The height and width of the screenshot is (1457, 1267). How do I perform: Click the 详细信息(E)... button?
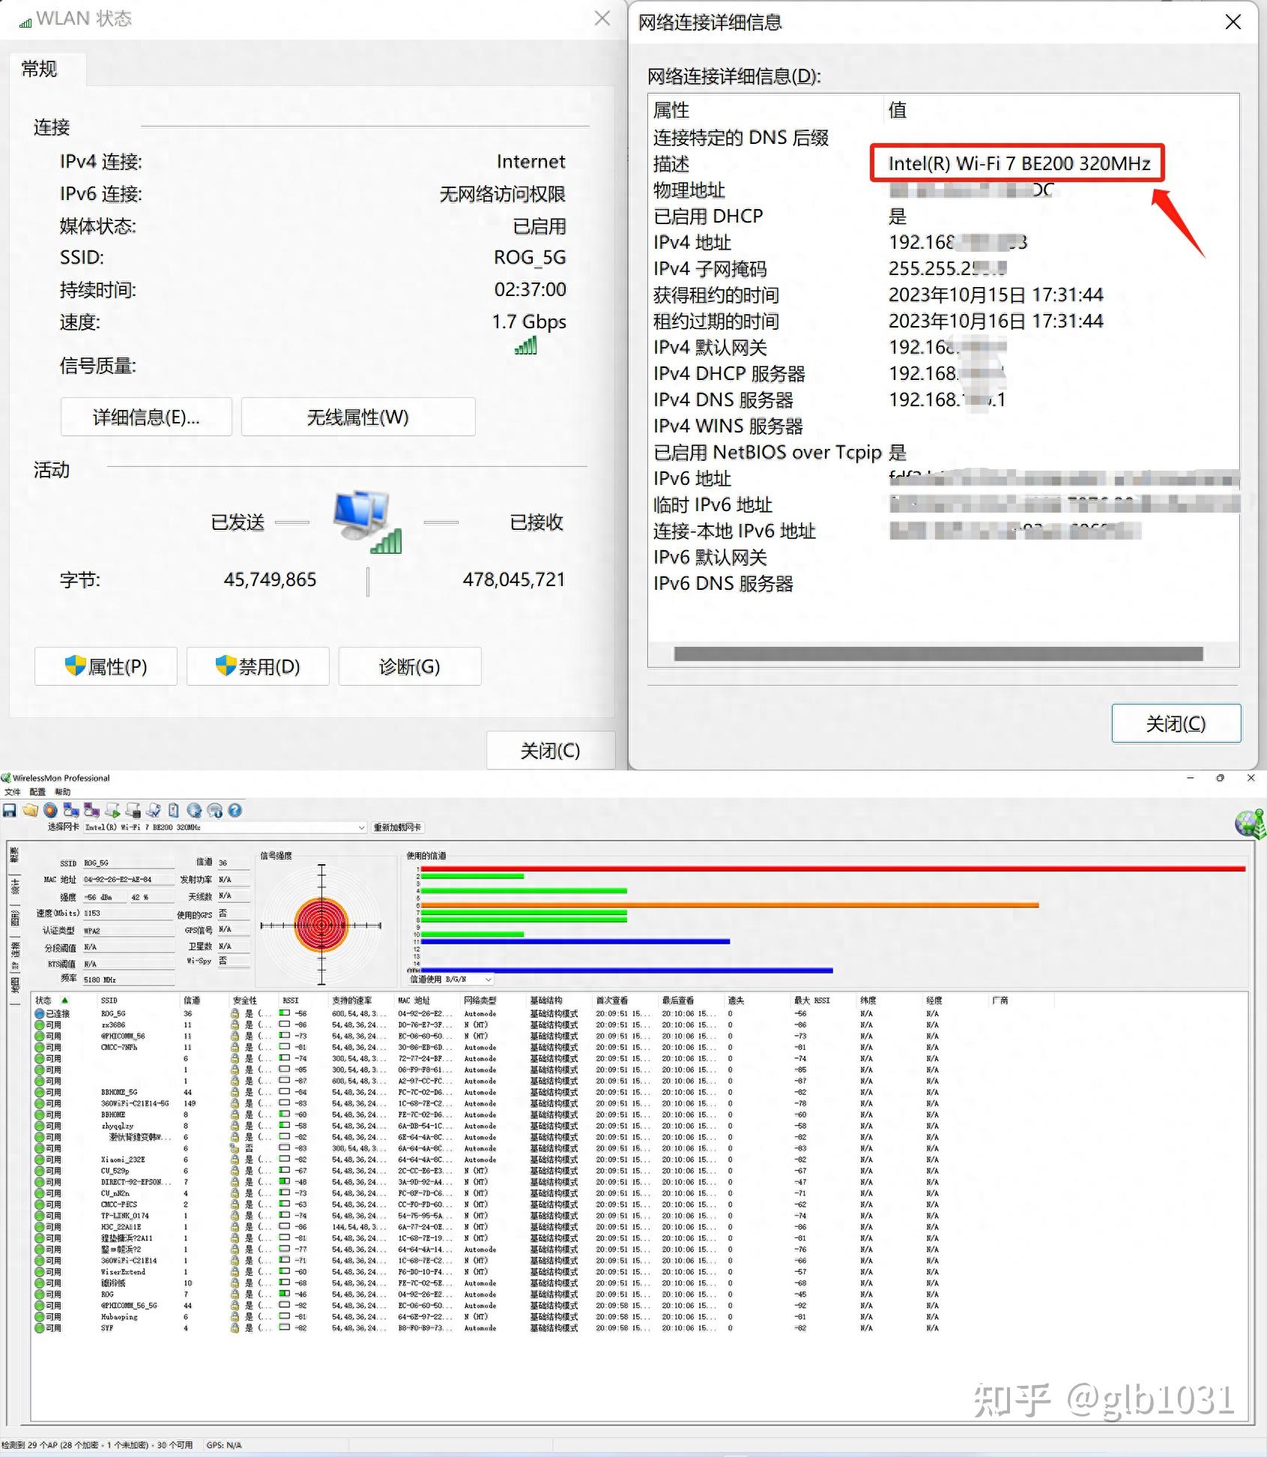[146, 417]
